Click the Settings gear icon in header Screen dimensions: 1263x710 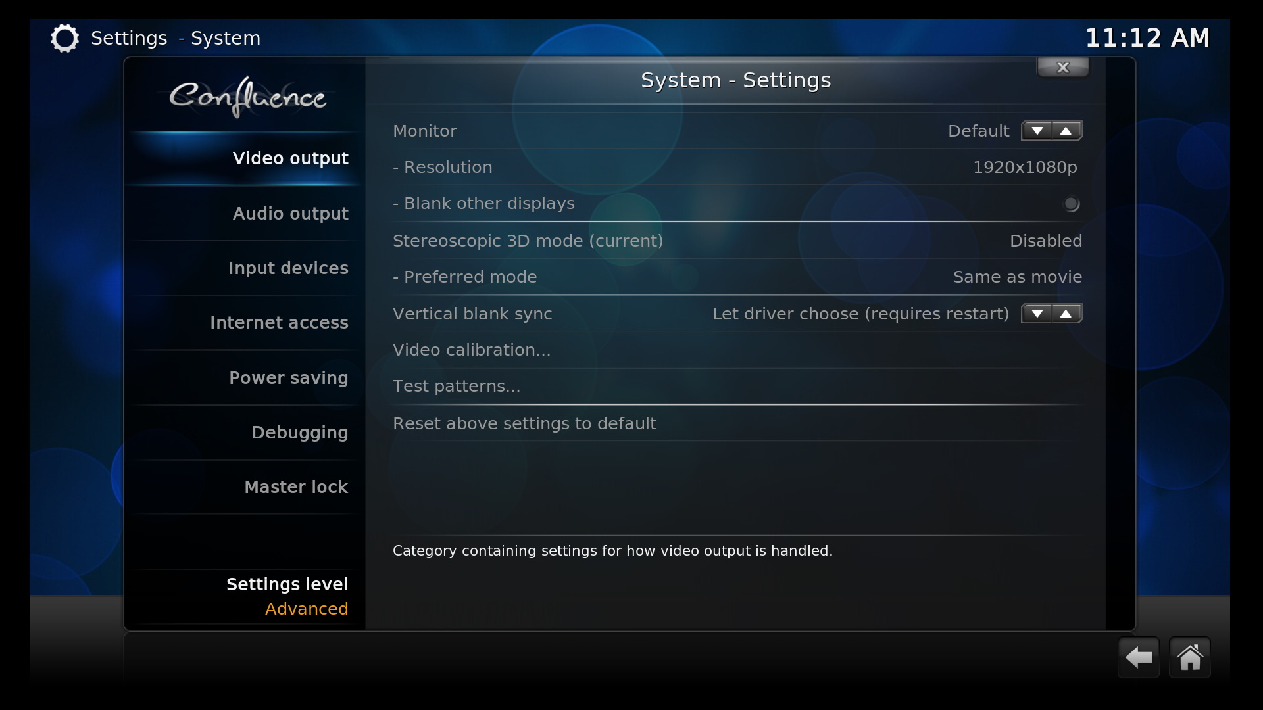click(64, 38)
